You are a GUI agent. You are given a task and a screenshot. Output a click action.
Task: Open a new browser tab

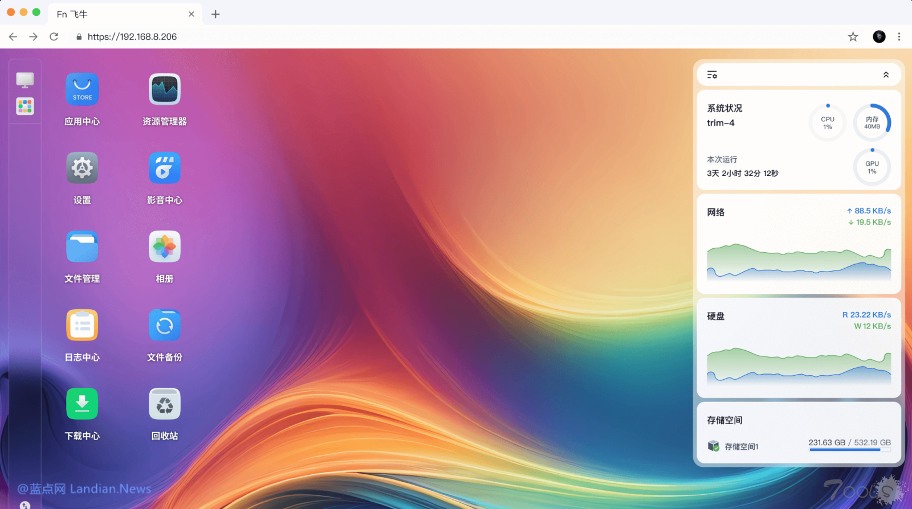215,14
